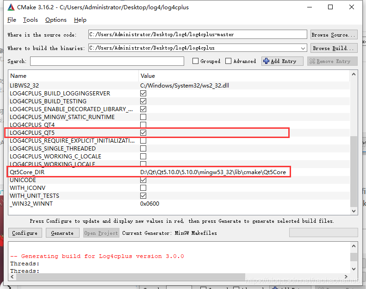Screen dimensions: 366x289
Task: Click the Open Project button
Action: pos(101,233)
